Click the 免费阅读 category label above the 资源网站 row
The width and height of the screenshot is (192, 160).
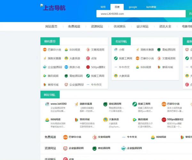pyautogui.click(x=50, y=137)
